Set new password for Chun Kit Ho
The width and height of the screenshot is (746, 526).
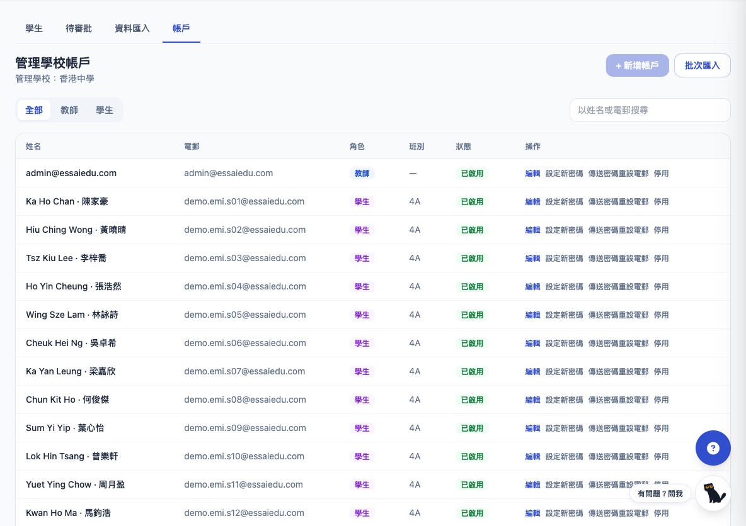click(565, 400)
